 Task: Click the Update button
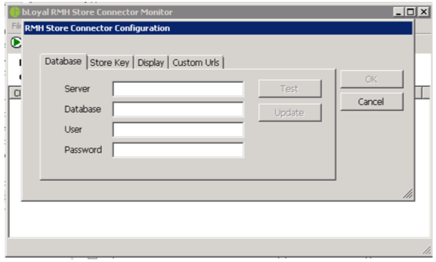coord(290,113)
